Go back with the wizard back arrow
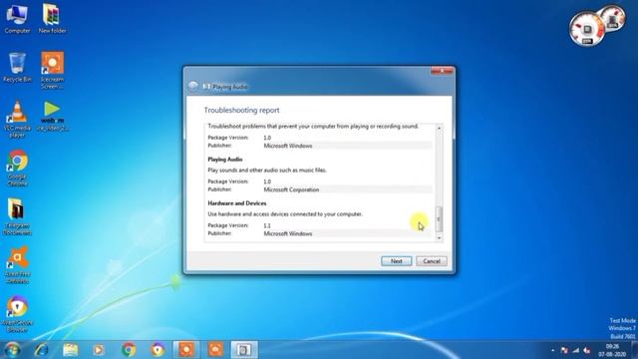Screen dimensions: 638x359 tap(193, 87)
